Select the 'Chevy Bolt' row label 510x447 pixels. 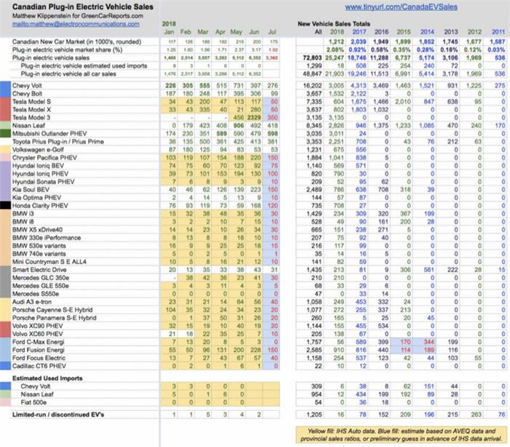coord(27,94)
